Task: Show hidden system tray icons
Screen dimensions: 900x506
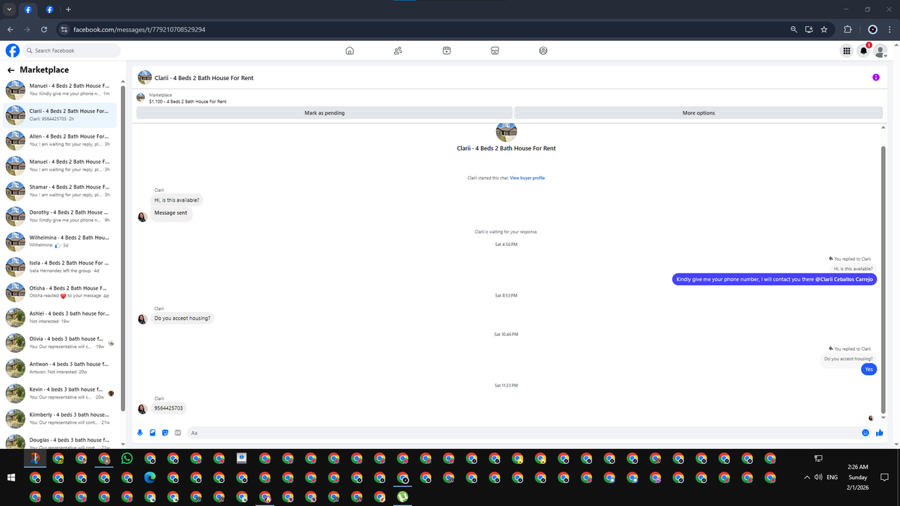Action: point(807,477)
